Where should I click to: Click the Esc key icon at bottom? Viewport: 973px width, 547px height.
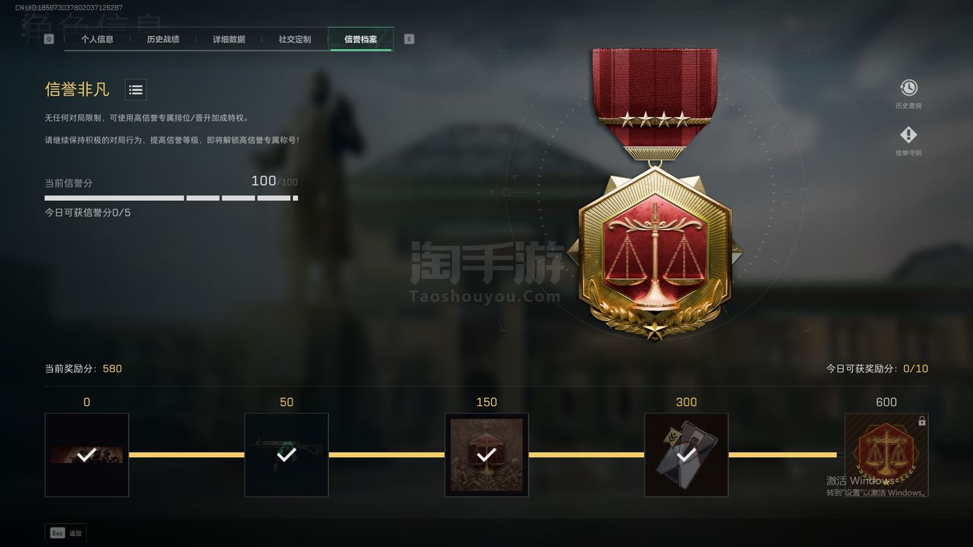pyautogui.click(x=57, y=533)
